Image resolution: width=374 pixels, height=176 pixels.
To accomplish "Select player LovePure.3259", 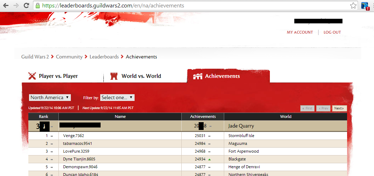I will click(76, 152).
